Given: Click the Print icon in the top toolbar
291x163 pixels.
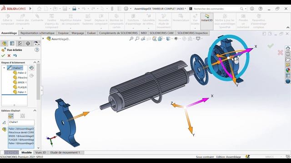Looking at the screenshot, I should coord(74,9).
